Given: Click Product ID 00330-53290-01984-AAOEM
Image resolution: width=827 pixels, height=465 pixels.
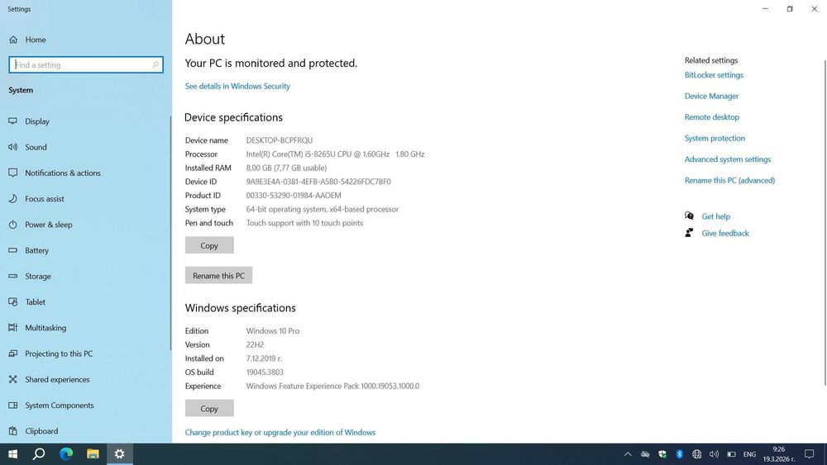Looking at the screenshot, I should 294,195.
